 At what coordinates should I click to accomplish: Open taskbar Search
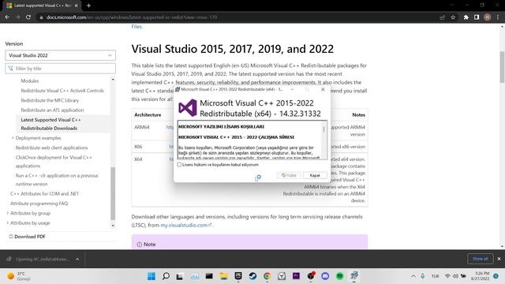(x=166, y=276)
